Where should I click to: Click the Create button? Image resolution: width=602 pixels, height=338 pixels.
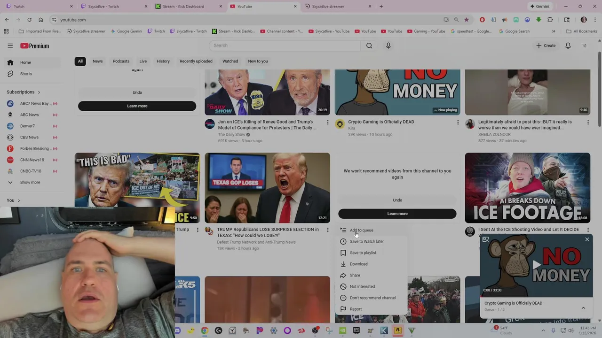[546, 46]
